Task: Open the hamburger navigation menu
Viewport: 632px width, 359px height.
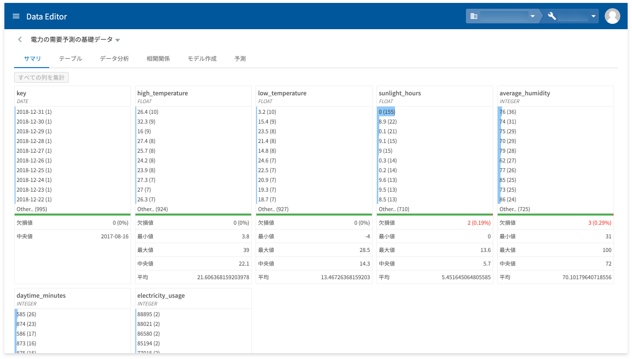Action: (16, 16)
